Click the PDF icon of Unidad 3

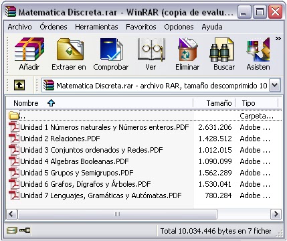[14, 150]
